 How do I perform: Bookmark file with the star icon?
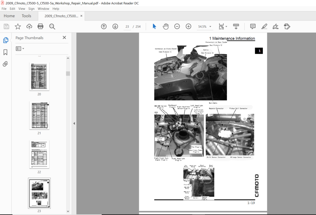click(x=18, y=27)
